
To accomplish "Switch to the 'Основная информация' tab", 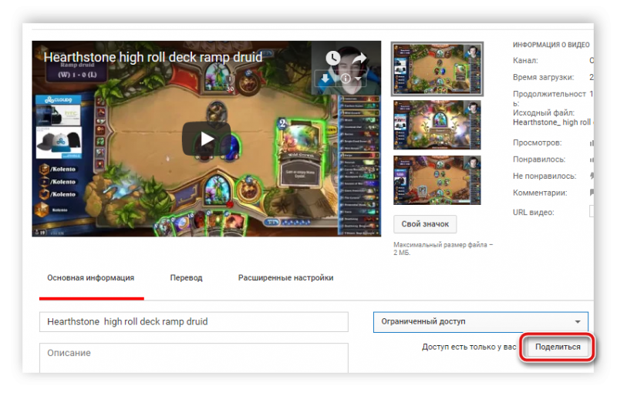I will pos(90,277).
